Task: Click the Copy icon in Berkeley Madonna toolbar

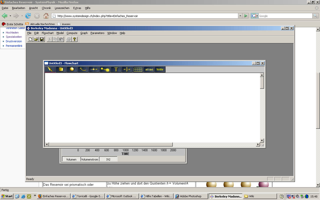Action: pos(55,39)
